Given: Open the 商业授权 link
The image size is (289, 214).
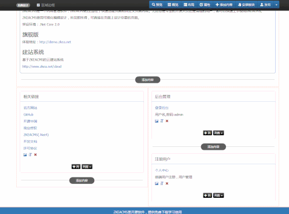Looking at the screenshot, I should pos(30,128).
